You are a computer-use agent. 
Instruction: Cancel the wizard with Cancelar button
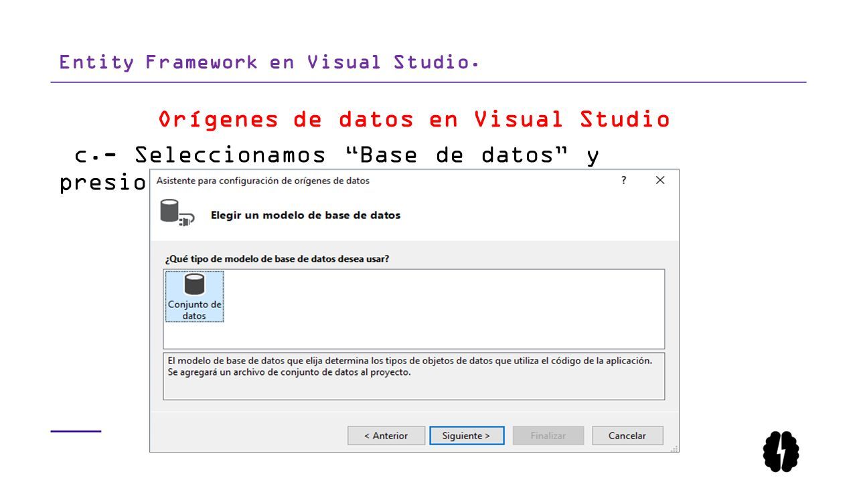627,435
